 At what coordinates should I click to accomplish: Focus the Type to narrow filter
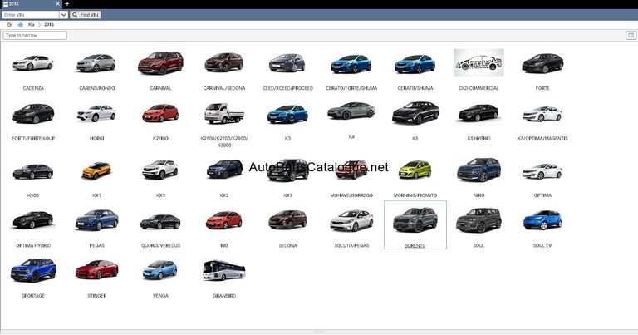pos(35,36)
